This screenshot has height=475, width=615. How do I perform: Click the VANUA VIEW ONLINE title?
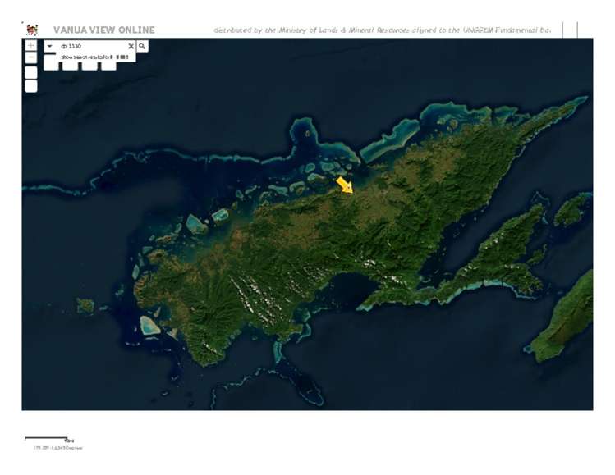103,30
